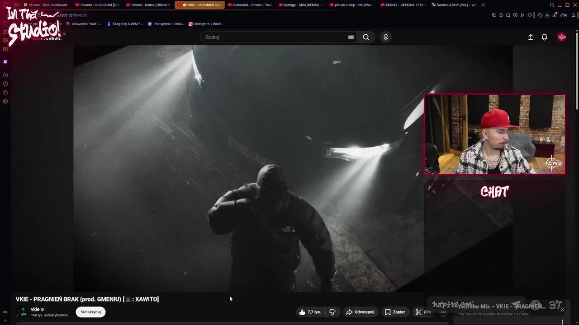
Task: Click the '166 tys. subskrybentów' text
Action: 49,315
